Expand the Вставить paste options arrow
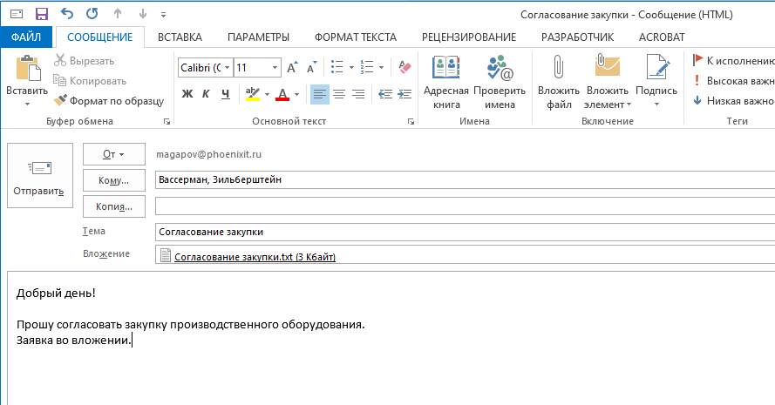This screenshot has width=775, height=405. click(27, 105)
